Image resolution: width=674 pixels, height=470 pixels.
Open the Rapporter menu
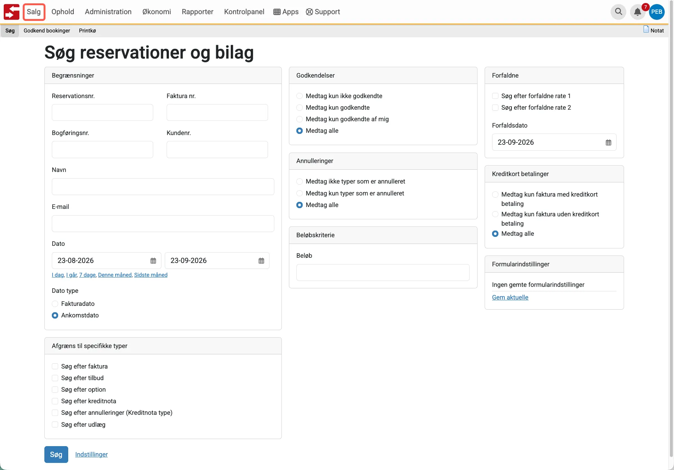click(x=198, y=12)
